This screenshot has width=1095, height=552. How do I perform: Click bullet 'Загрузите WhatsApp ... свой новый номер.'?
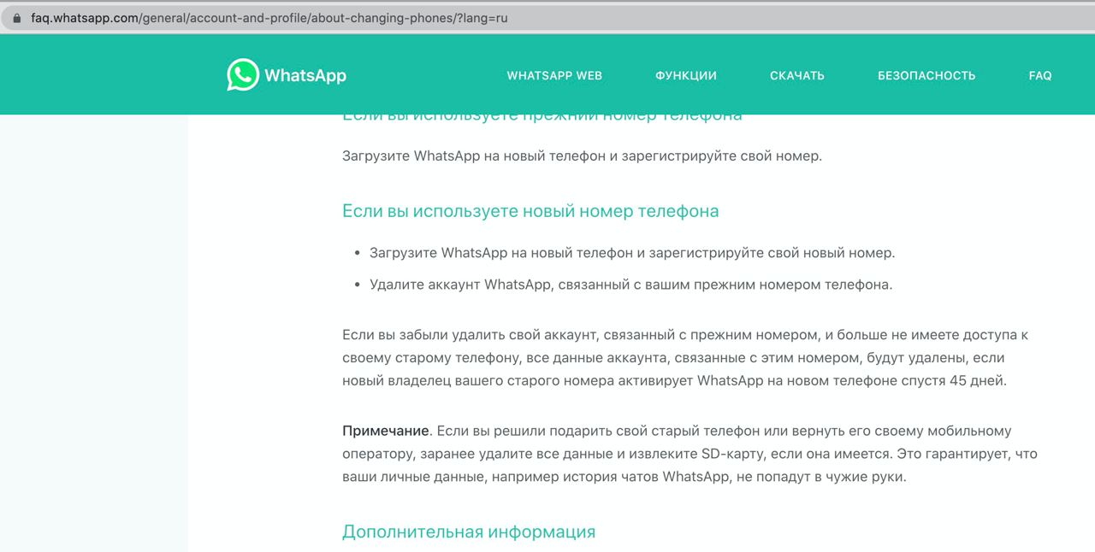pyautogui.click(x=632, y=253)
